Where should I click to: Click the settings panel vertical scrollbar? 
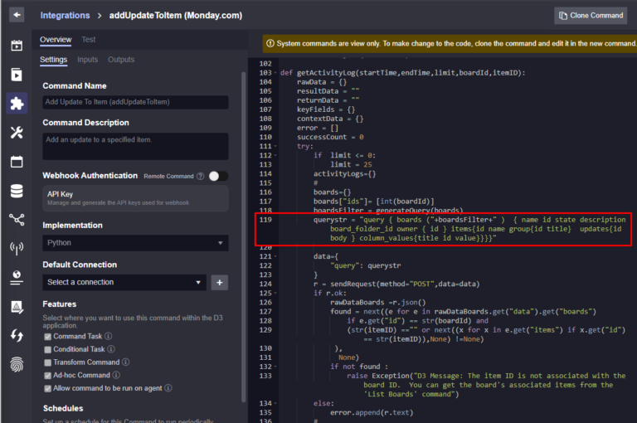tap(244, 237)
